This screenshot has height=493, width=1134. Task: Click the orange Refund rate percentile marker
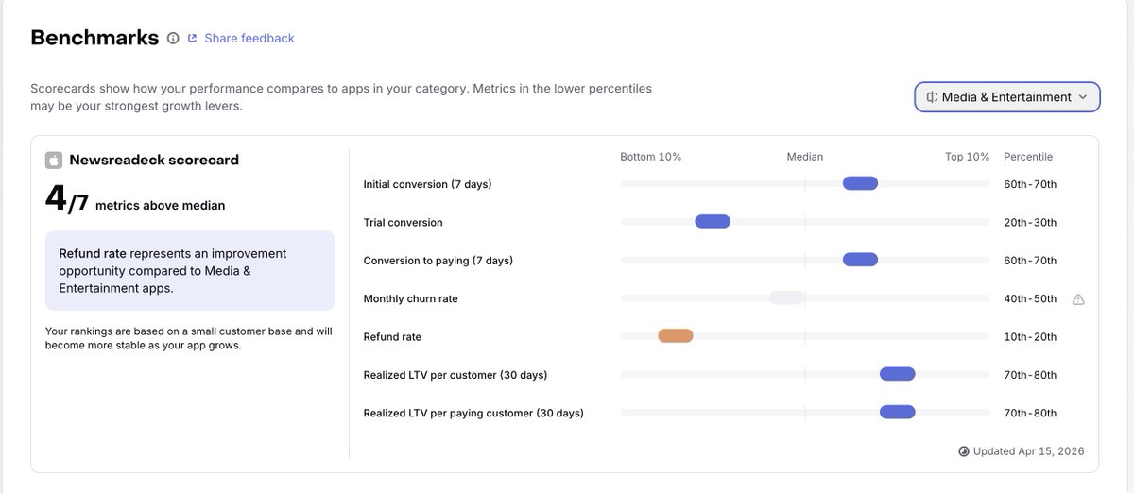pyautogui.click(x=676, y=335)
